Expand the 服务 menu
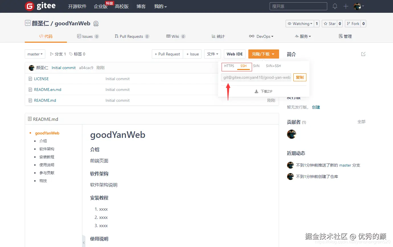 tap(303, 36)
